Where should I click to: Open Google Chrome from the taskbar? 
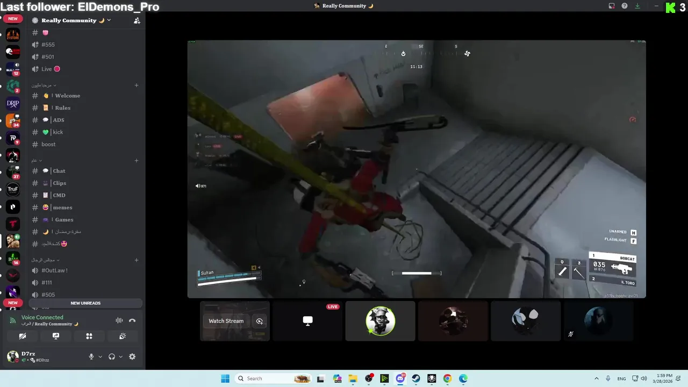[x=447, y=378]
